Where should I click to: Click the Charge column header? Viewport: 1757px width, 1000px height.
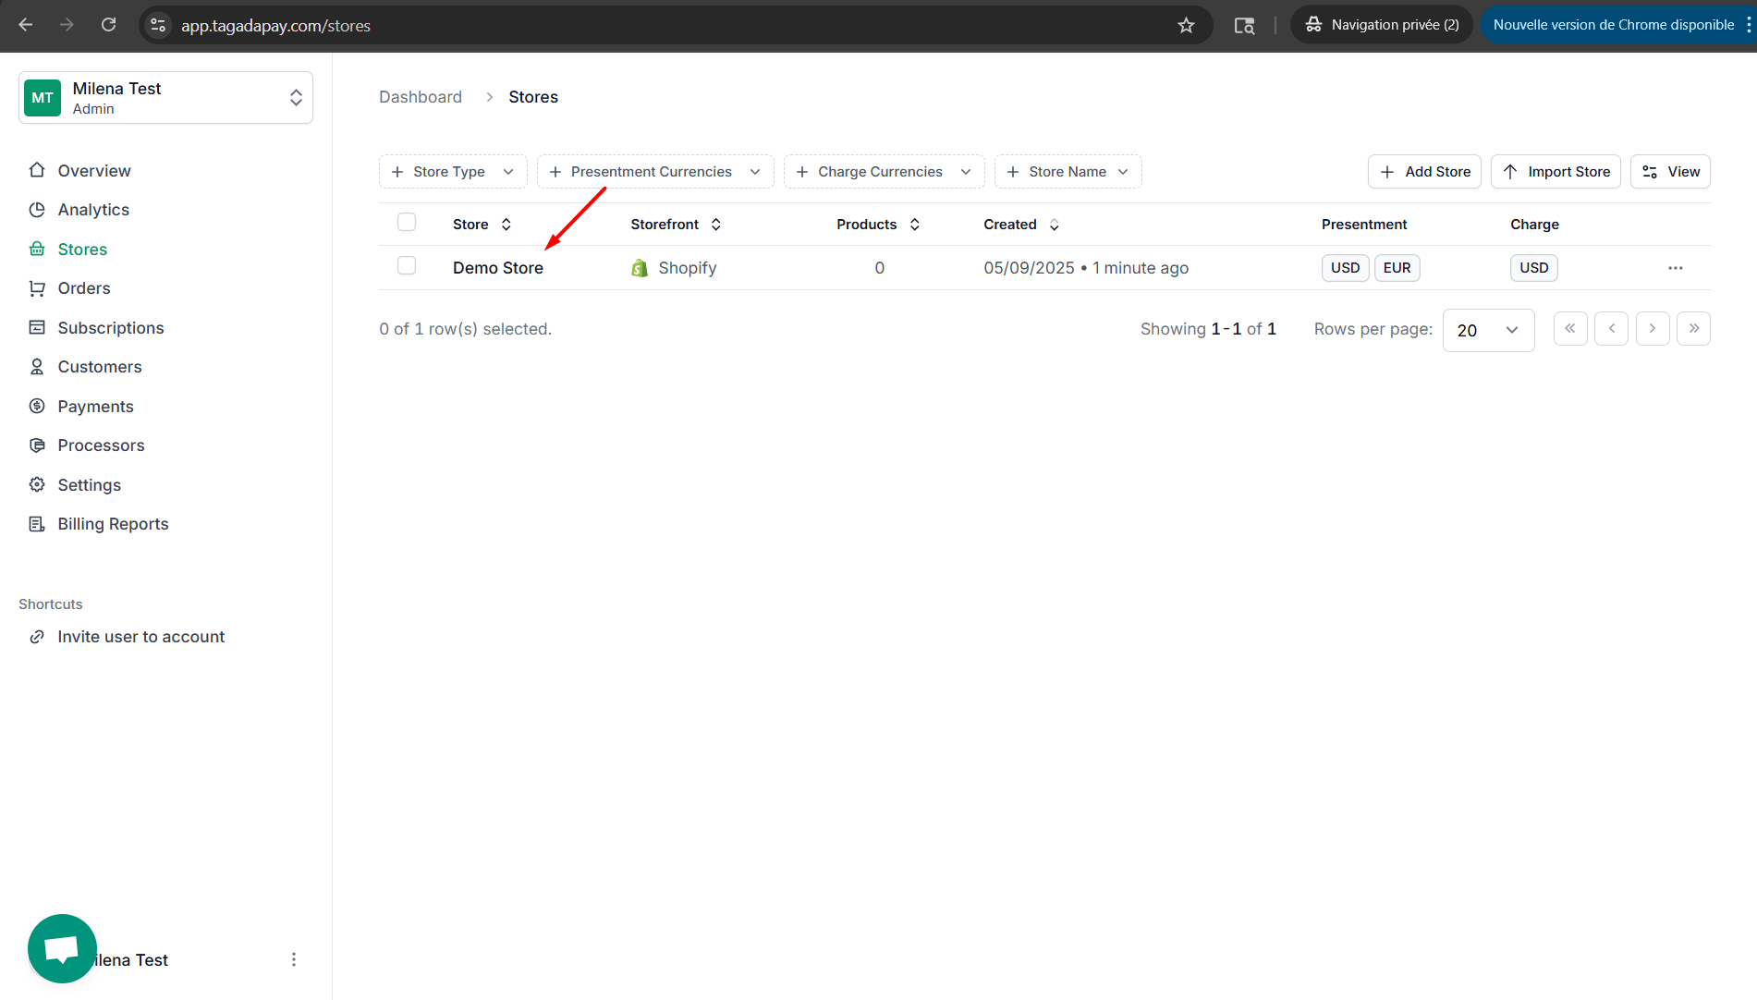coord(1534,225)
